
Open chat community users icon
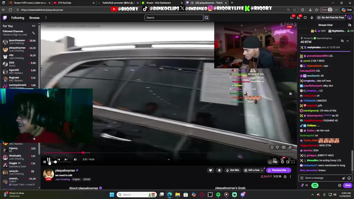(350, 25)
